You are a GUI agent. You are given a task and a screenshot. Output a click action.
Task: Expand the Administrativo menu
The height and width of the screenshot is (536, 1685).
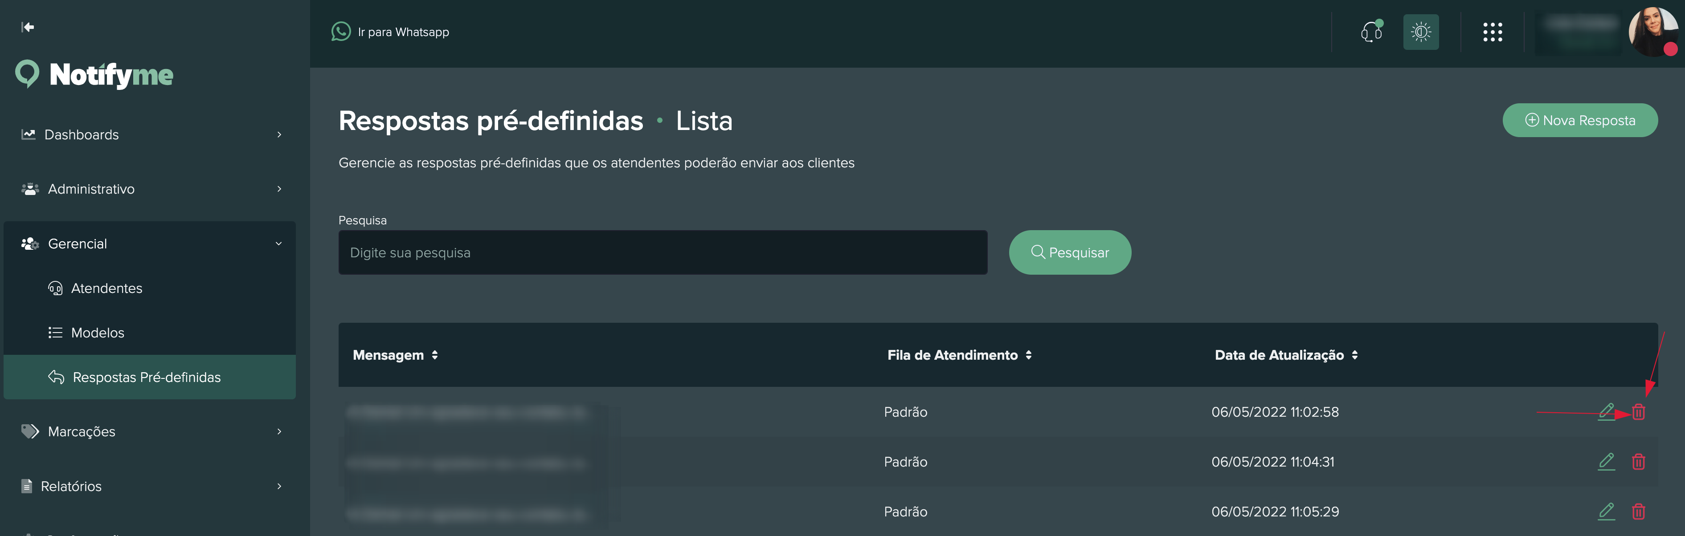pyautogui.click(x=91, y=189)
